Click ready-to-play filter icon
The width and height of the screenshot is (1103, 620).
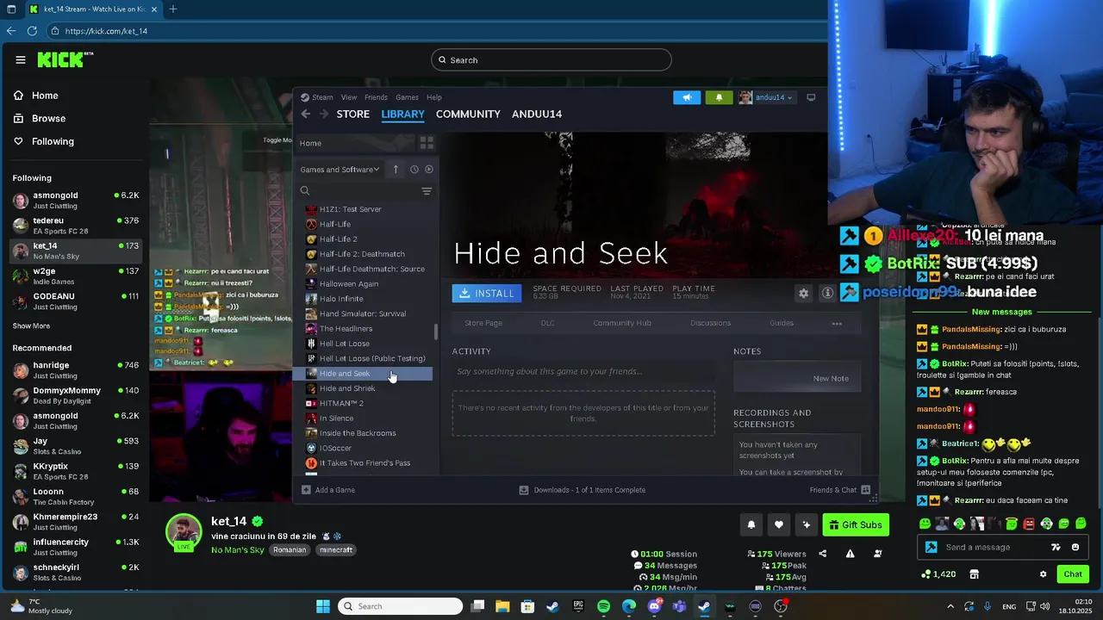click(429, 170)
